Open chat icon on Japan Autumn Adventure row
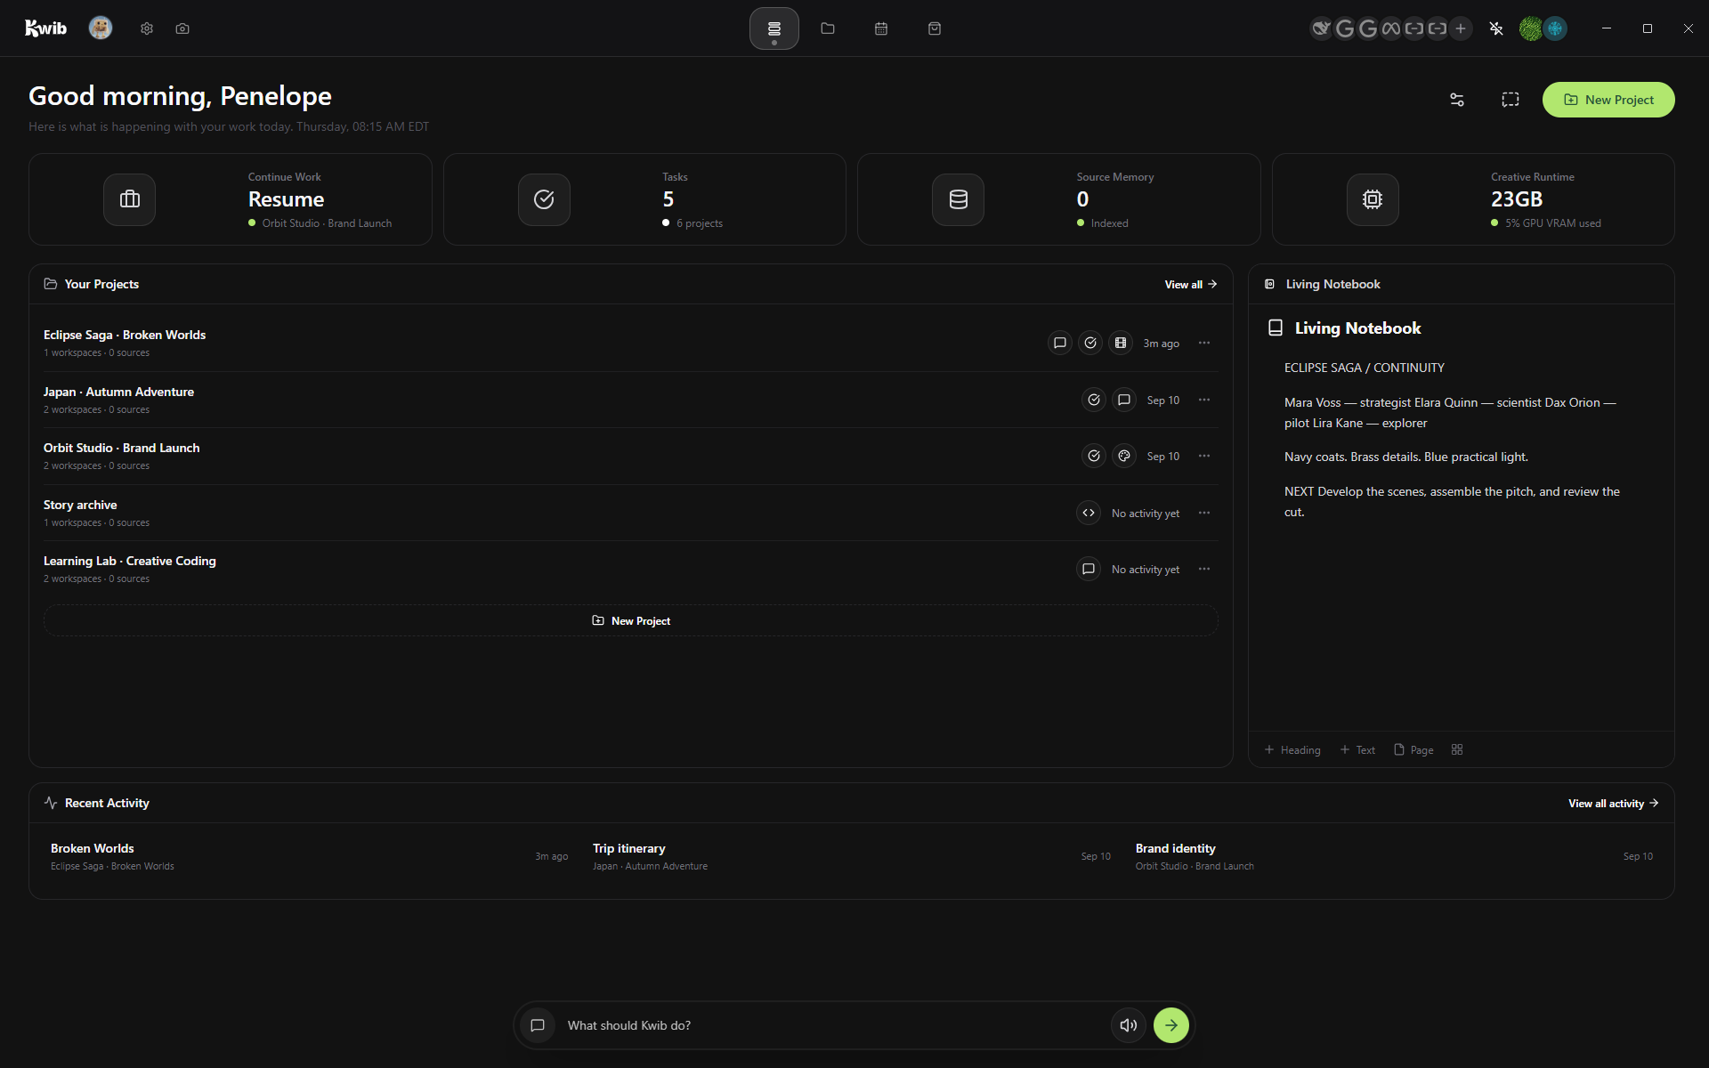This screenshot has width=1709, height=1068. point(1124,400)
